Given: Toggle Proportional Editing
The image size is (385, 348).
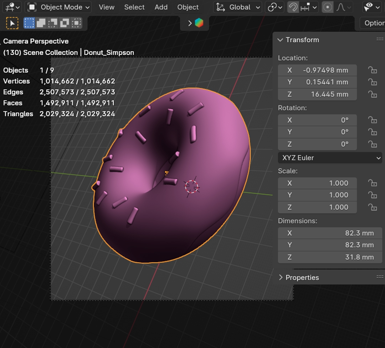Looking at the screenshot, I should click(327, 7).
